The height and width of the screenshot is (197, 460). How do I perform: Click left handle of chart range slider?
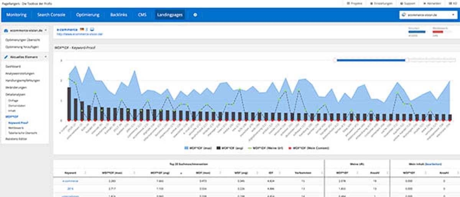click(335, 60)
